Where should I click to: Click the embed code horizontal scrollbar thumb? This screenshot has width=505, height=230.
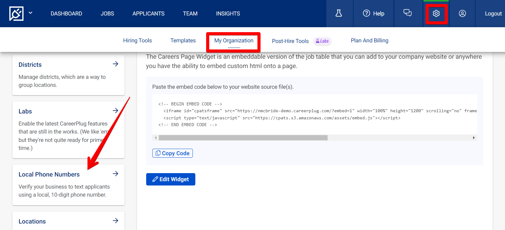[243, 138]
